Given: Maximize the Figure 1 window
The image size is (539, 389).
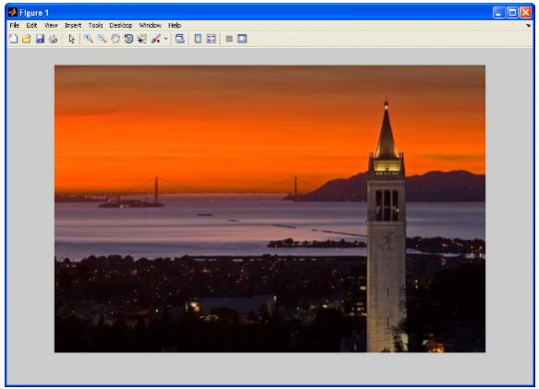Looking at the screenshot, I should click(x=512, y=13).
